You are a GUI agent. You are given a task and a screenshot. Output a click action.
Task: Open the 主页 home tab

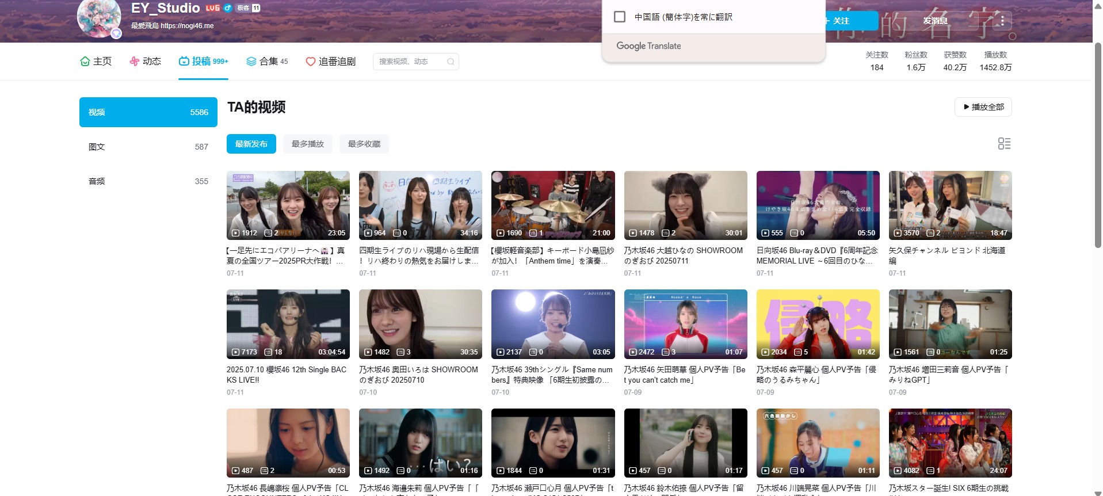coord(96,61)
